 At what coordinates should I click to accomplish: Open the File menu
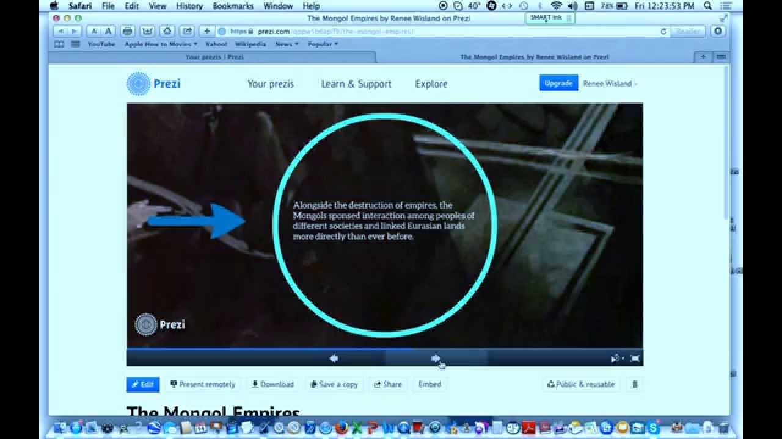(108, 5)
